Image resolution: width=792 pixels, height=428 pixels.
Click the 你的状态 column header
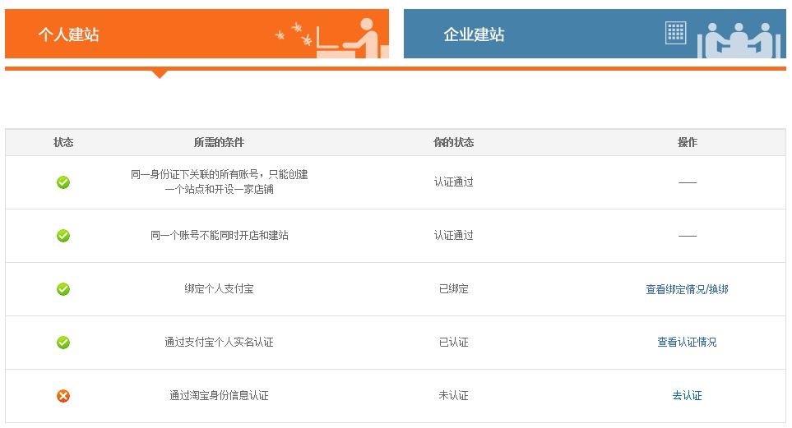click(x=454, y=142)
